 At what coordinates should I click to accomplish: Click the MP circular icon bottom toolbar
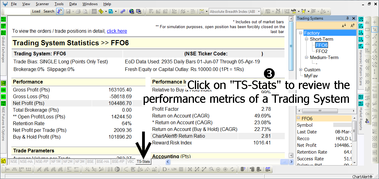tap(117, 169)
